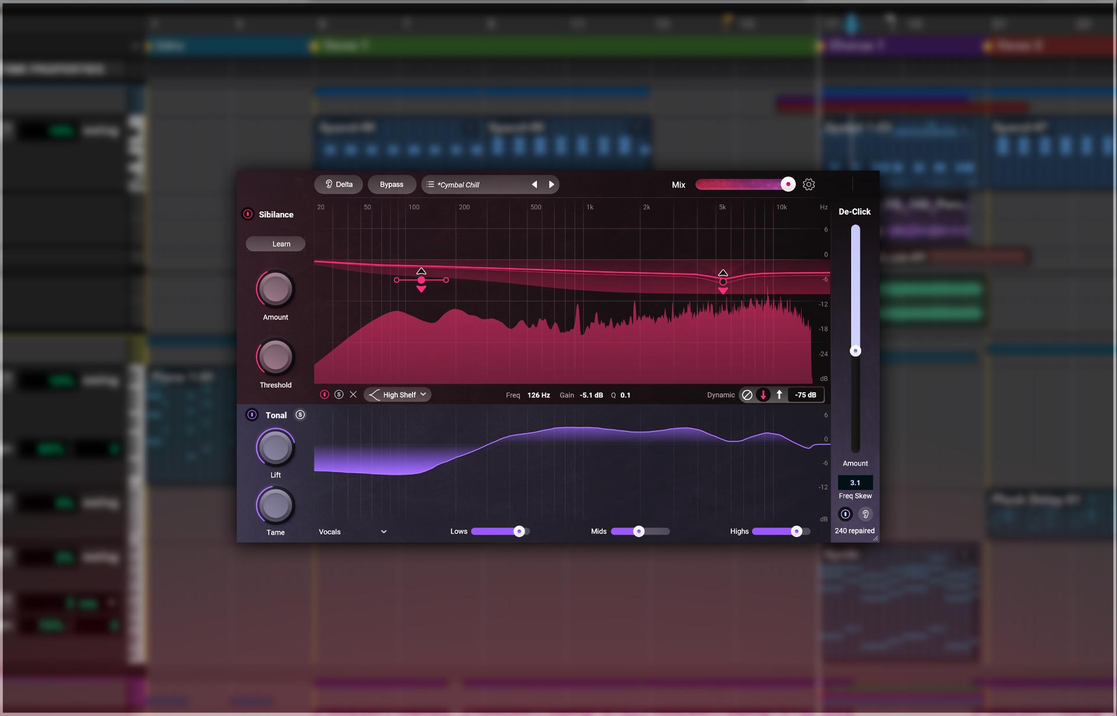Adjust the Mids slider

[639, 531]
